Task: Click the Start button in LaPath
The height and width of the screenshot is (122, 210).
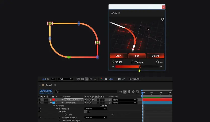Action: [118, 56]
